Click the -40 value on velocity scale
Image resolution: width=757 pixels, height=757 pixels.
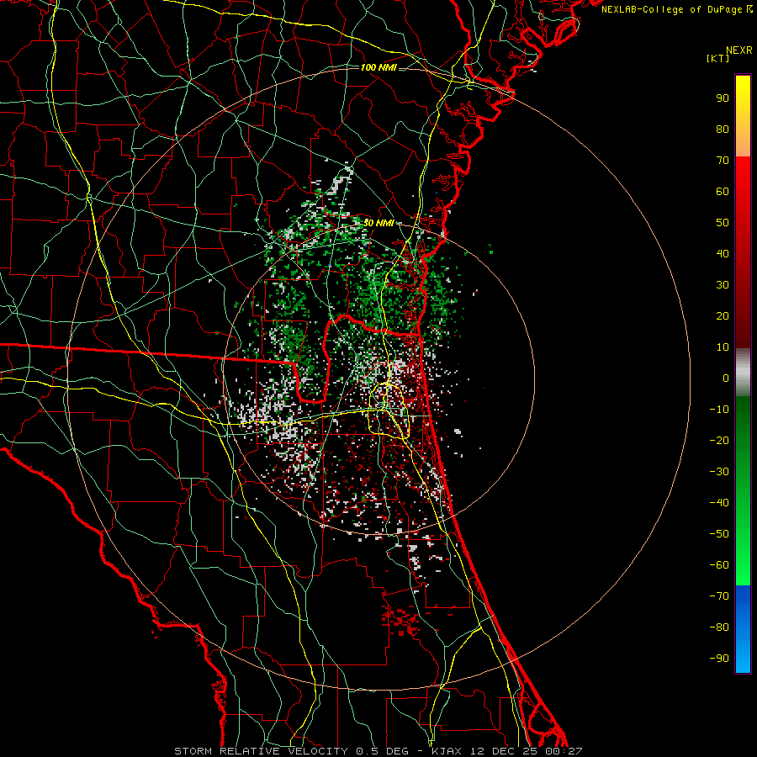(719, 503)
